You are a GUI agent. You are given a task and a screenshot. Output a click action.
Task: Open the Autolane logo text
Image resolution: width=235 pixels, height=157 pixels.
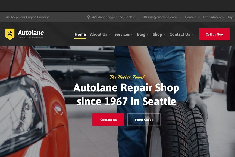[31, 32]
